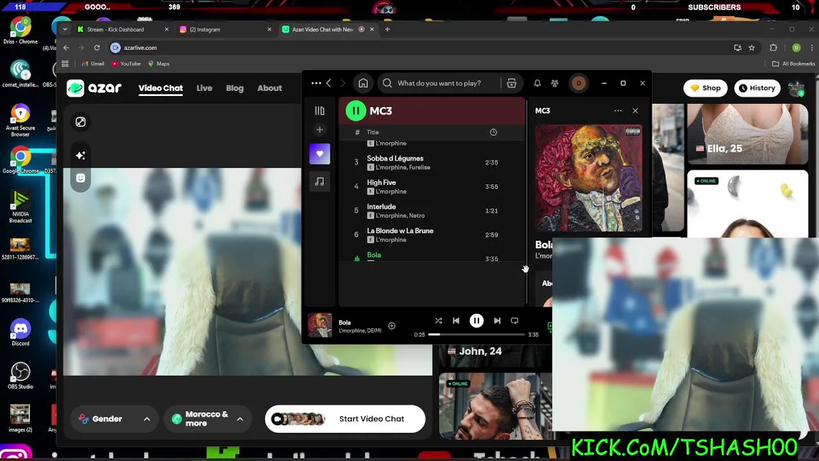Expand the Morocco & more region dropdown
The image size is (819, 461).
(208, 419)
